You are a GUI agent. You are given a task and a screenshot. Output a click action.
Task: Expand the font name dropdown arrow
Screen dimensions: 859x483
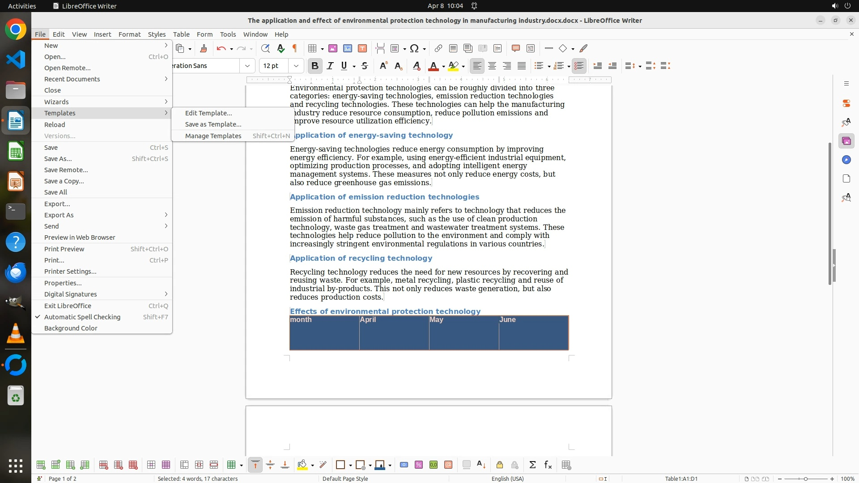[247, 66]
